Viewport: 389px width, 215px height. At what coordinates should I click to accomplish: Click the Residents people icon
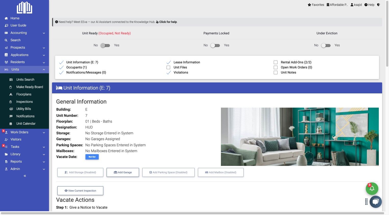point(6,62)
